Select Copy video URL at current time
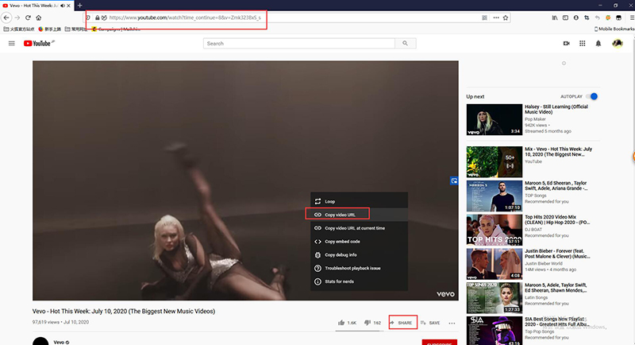The image size is (635, 345). point(360,228)
